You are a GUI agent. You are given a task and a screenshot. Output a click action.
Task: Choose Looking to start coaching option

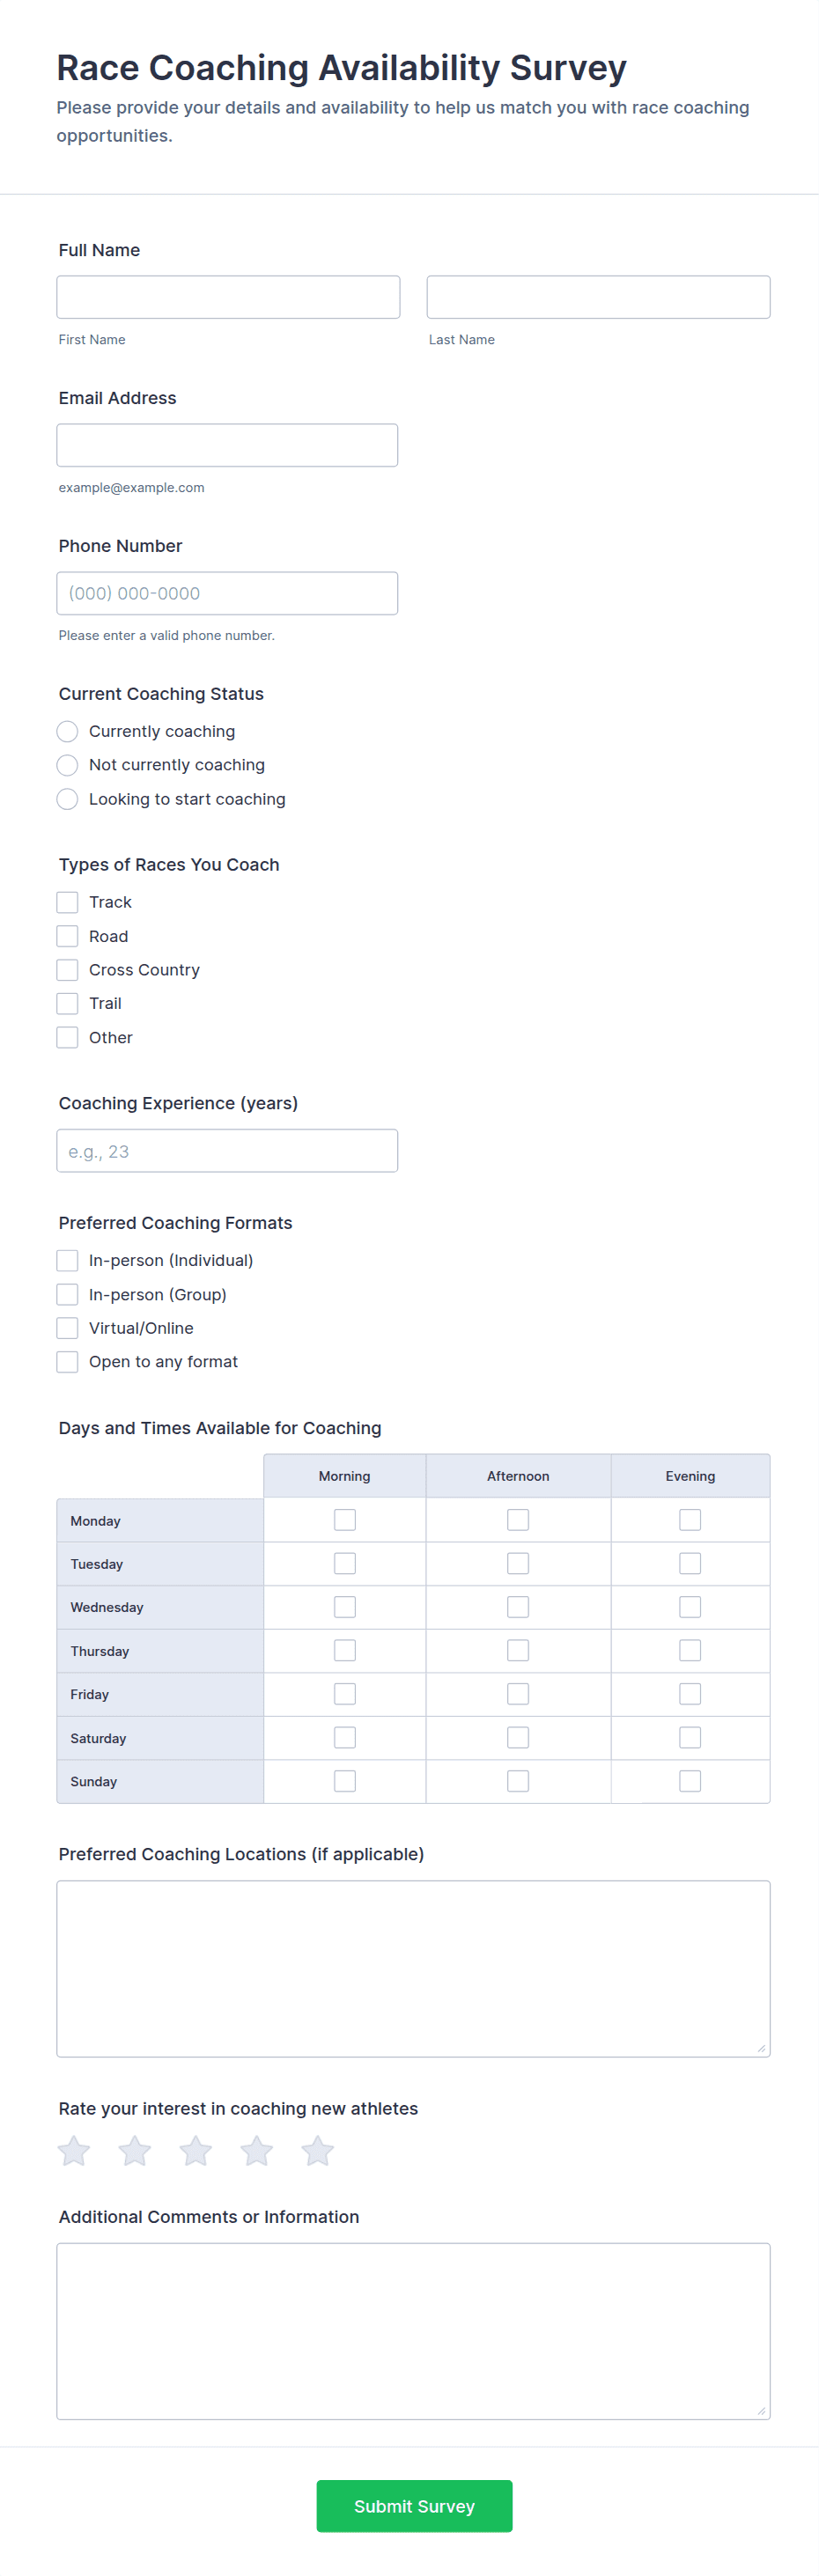(67, 799)
